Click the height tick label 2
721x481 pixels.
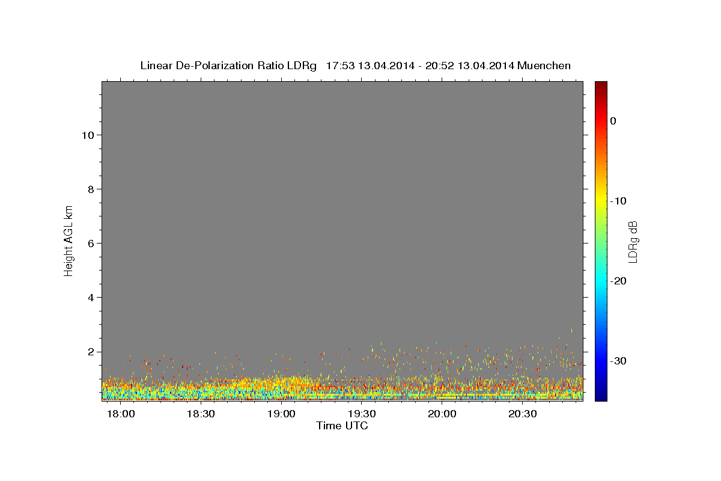coord(92,352)
